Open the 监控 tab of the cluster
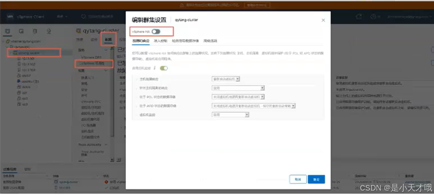This screenshot has width=434, height=195. coord(94,40)
